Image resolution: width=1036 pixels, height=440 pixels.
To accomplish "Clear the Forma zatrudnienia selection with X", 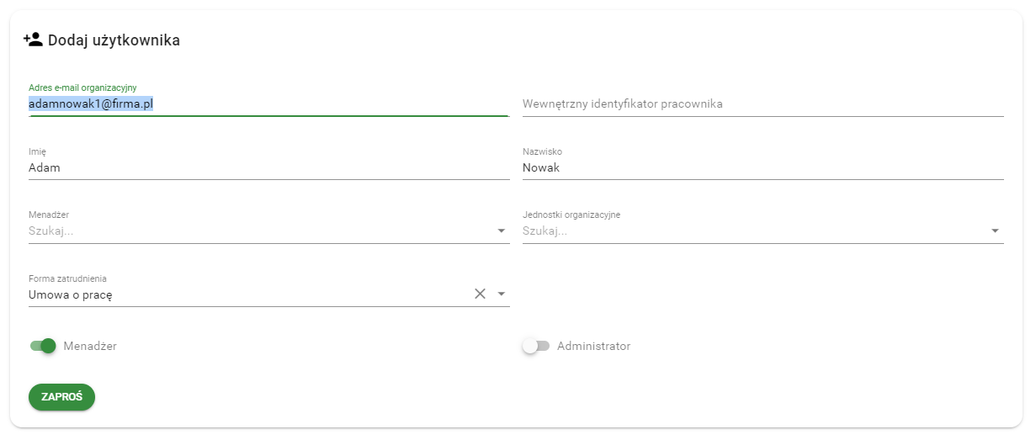I will tap(480, 294).
